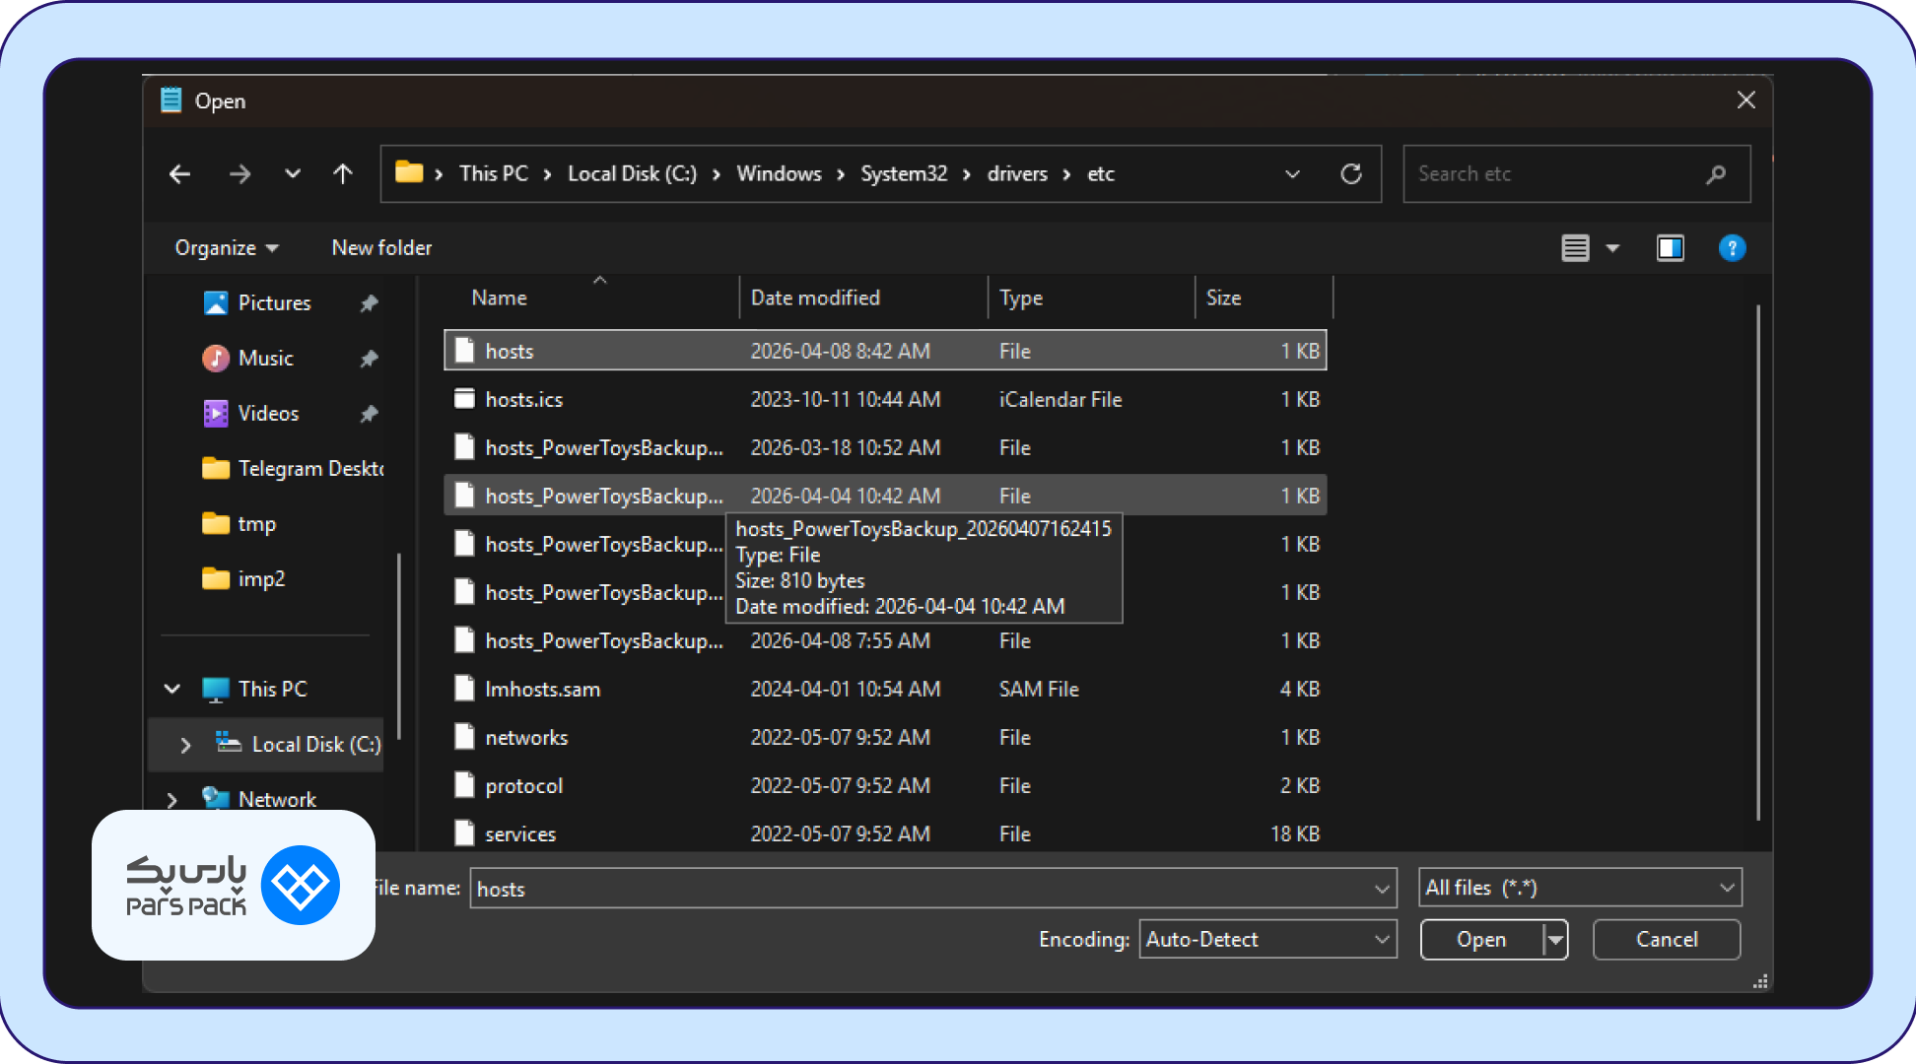Select the protocol file
The image size is (1916, 1064).
pos(885,785)
